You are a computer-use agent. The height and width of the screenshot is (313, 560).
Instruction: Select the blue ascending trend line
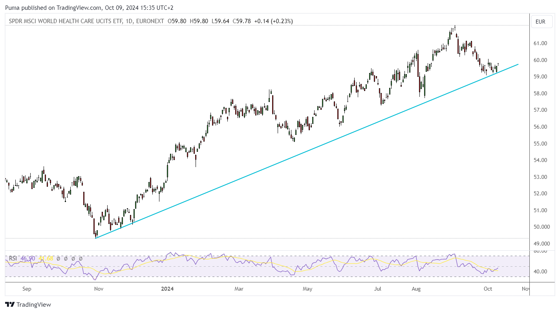(306, 151)
